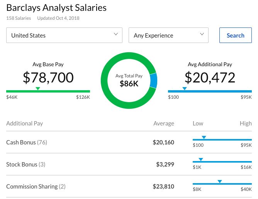
Task: Click the Commission Sharing range marker
Action: pos(220,181)
